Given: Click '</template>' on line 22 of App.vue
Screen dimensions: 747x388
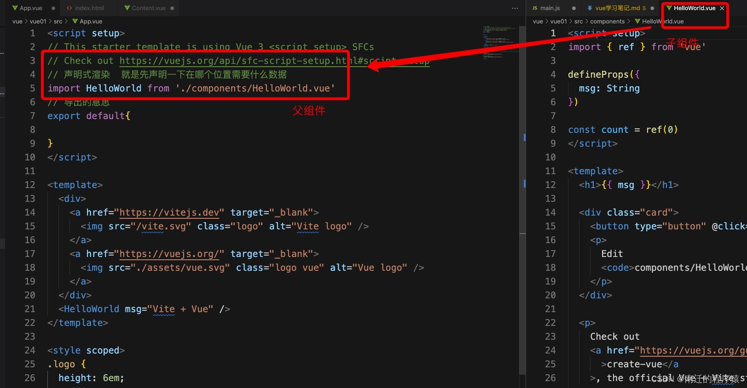Looking at the screenshot, I should 78,323.
